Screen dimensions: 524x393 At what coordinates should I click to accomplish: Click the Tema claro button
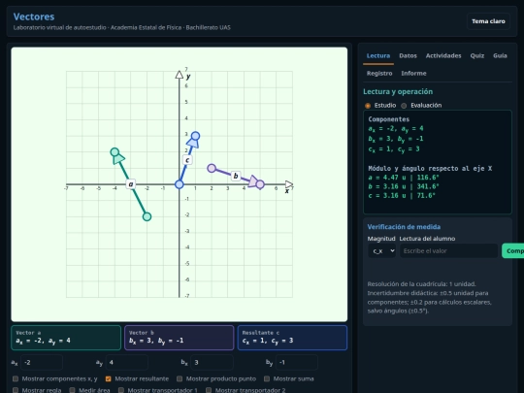tap(488, 21)
